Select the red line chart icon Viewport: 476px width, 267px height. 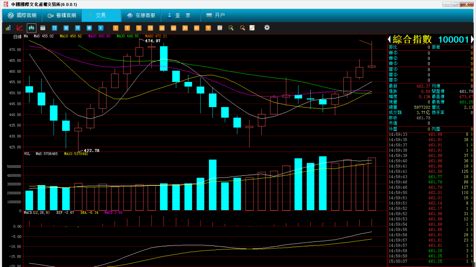click(20, 28)
